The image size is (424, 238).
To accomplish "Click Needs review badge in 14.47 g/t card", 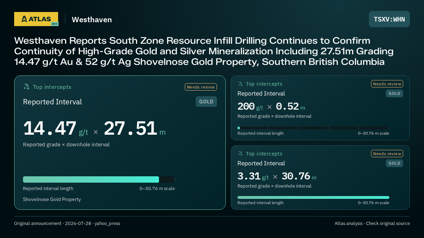I will (x=201, y=87).
